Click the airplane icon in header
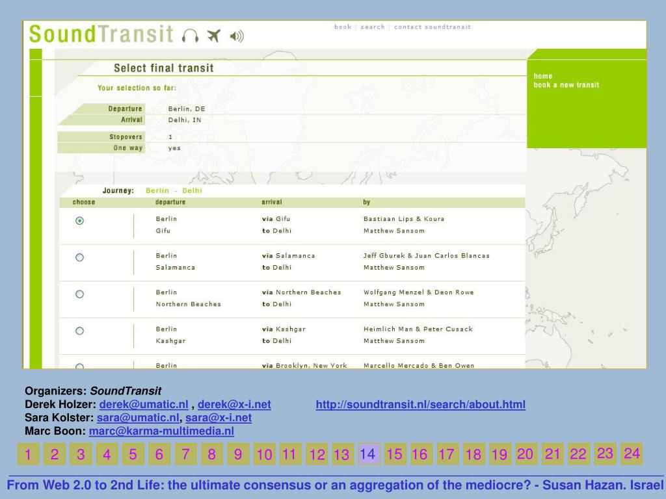 pyautogui.click(x=214, y=36)
